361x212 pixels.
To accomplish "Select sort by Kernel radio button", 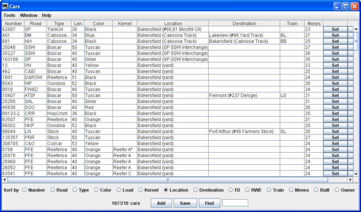I will pyautogui.click(x=141, y=190).
